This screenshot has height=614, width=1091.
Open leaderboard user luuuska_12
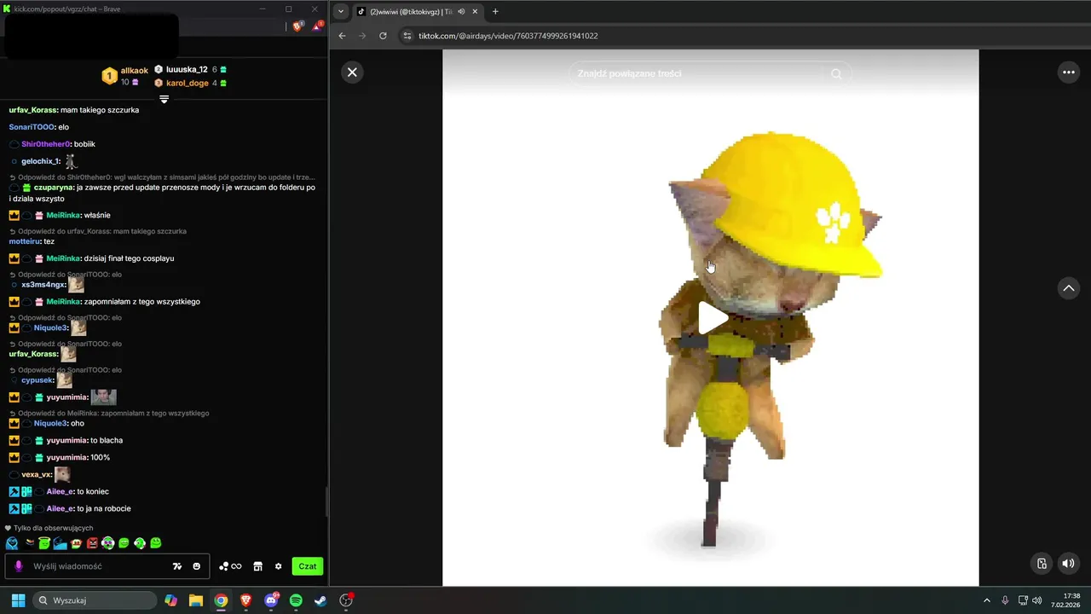click(x=187, y=69)
